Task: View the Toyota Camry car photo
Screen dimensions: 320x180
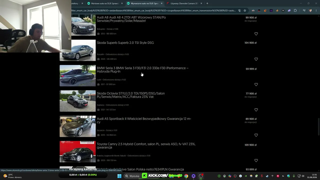Action: (x=77, y=152)
